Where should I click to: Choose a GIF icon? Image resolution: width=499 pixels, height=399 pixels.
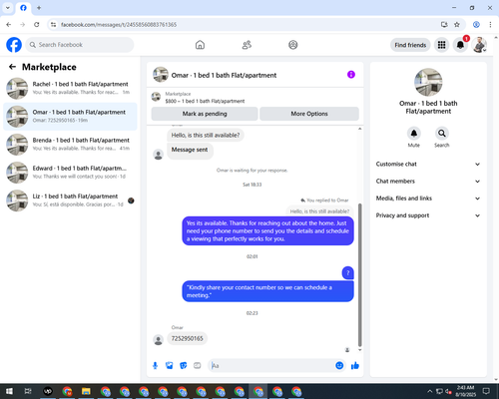pyautogui.click(x=198, y=366)
